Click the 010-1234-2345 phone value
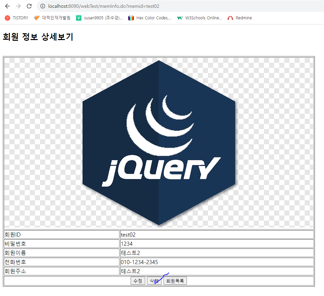Screen dimensions: 324x296 139,262
